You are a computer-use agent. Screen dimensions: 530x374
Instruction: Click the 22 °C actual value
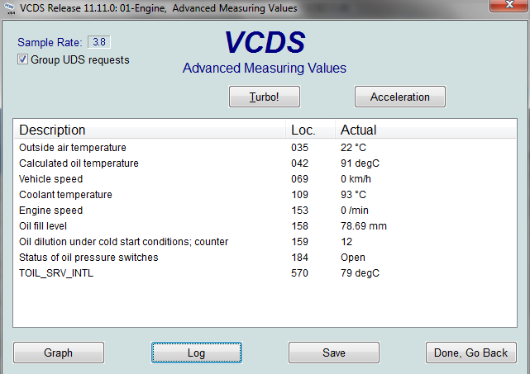pos(353,148)
